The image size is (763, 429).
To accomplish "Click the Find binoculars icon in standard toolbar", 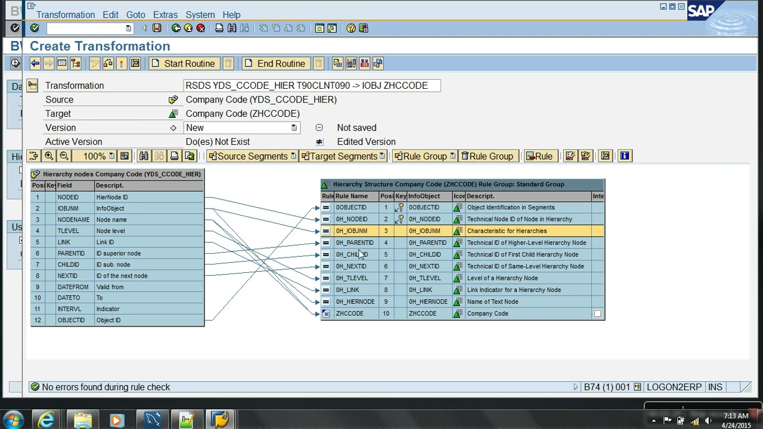I will [x=232, y=28].
